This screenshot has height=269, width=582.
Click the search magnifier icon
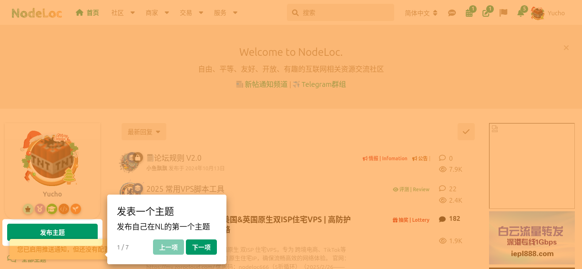tap(295, 13)
